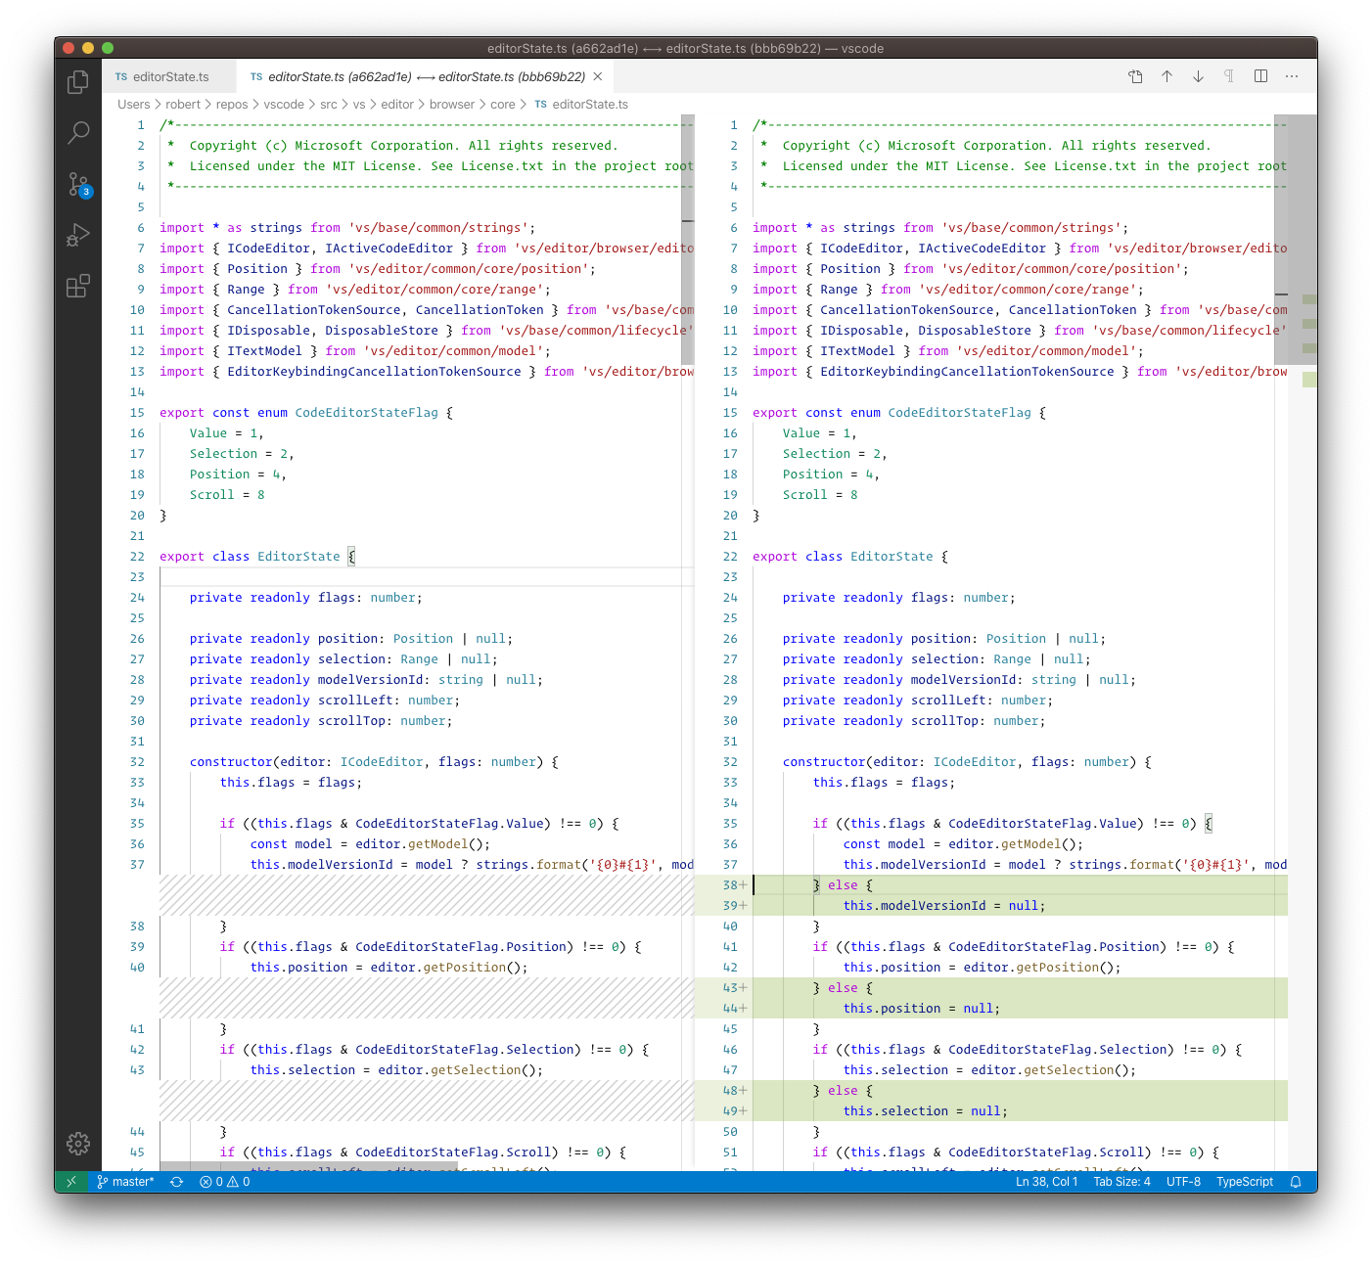The height and width of the screenshot is (1265, 1372).
Task: Click the robert breadcrumb
Action: pyautogui.click(x=183, y=105)
